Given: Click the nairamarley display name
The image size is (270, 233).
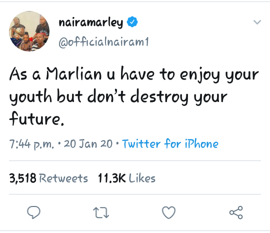Looking at the screenshot, I should [x=91, y=22].
